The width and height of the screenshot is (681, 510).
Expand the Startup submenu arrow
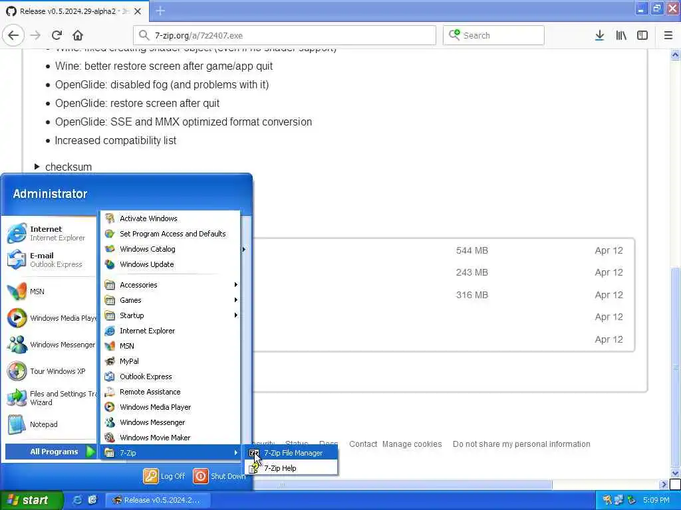[236, 315]
